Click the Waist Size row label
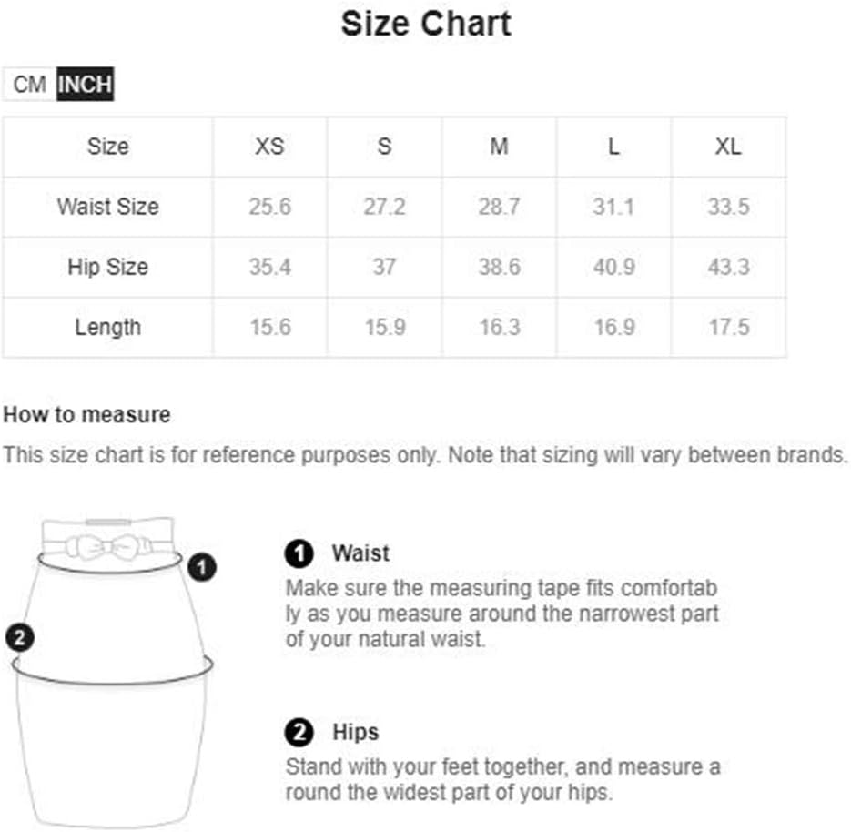 tap(108, 207)
